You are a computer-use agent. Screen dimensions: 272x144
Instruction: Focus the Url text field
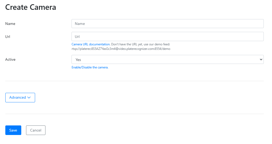[168, 37]
